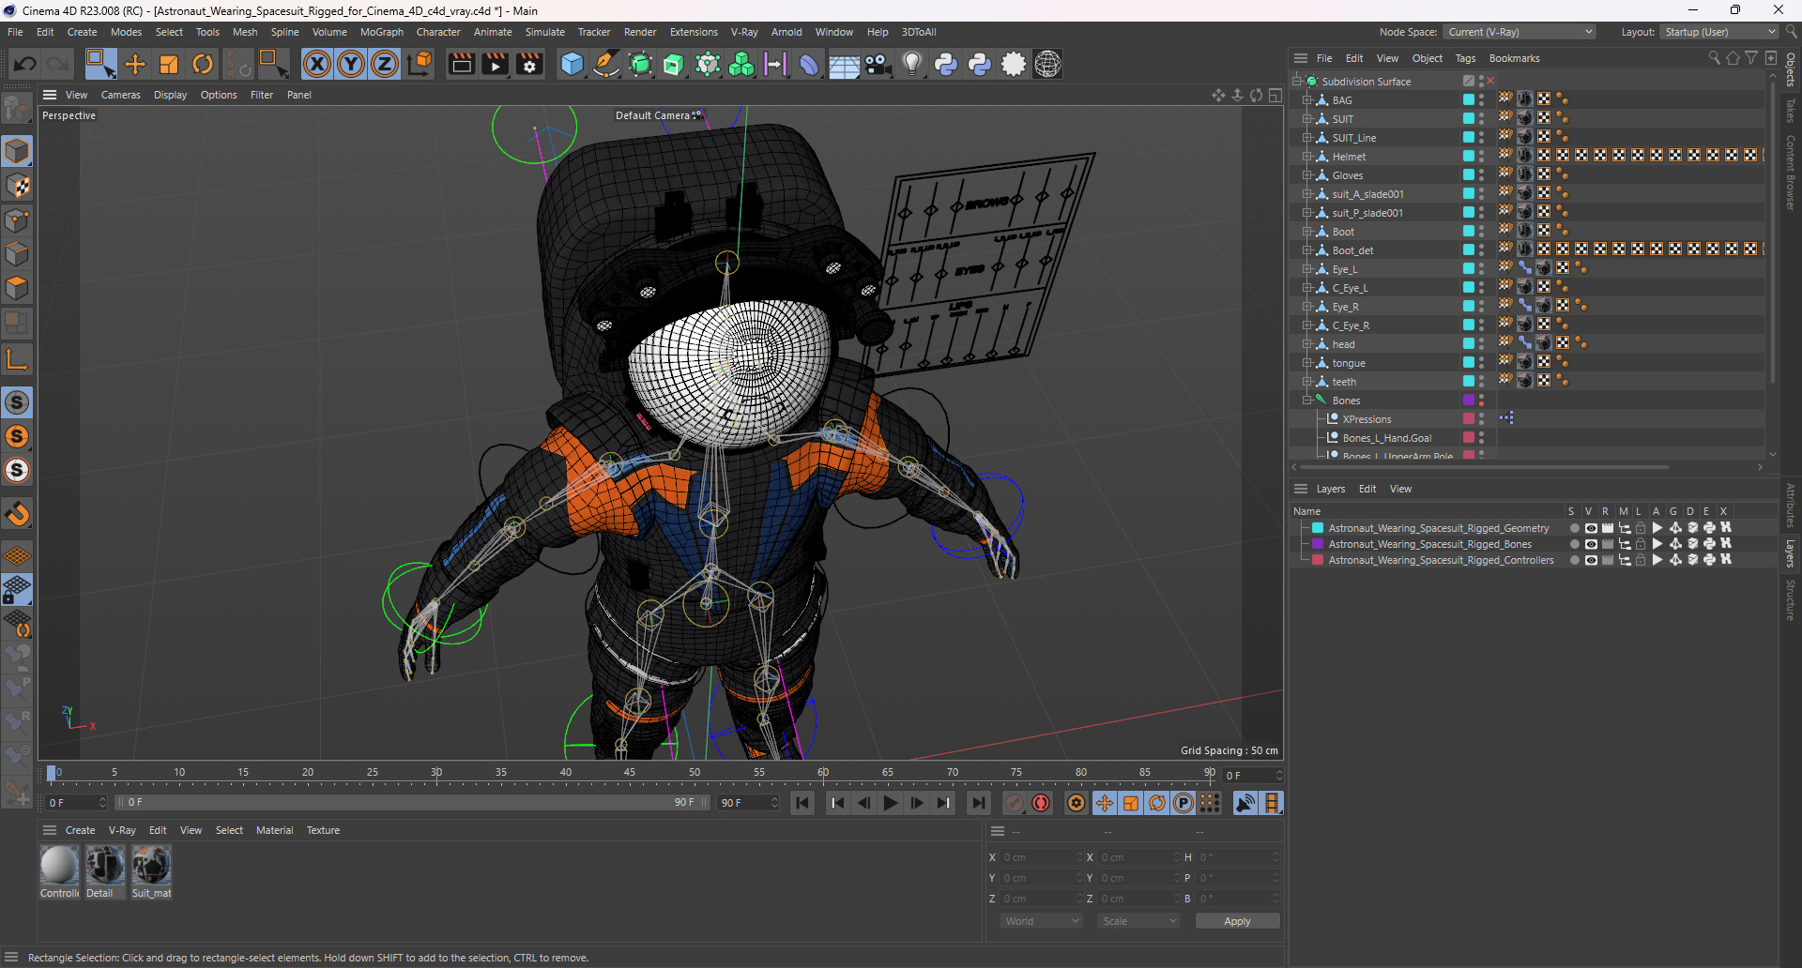Image resolution: width=1802 pixels, height=968 pixels.
Task: Select the Suit_mat material thumbnail
Action: (x=151, y=865)
